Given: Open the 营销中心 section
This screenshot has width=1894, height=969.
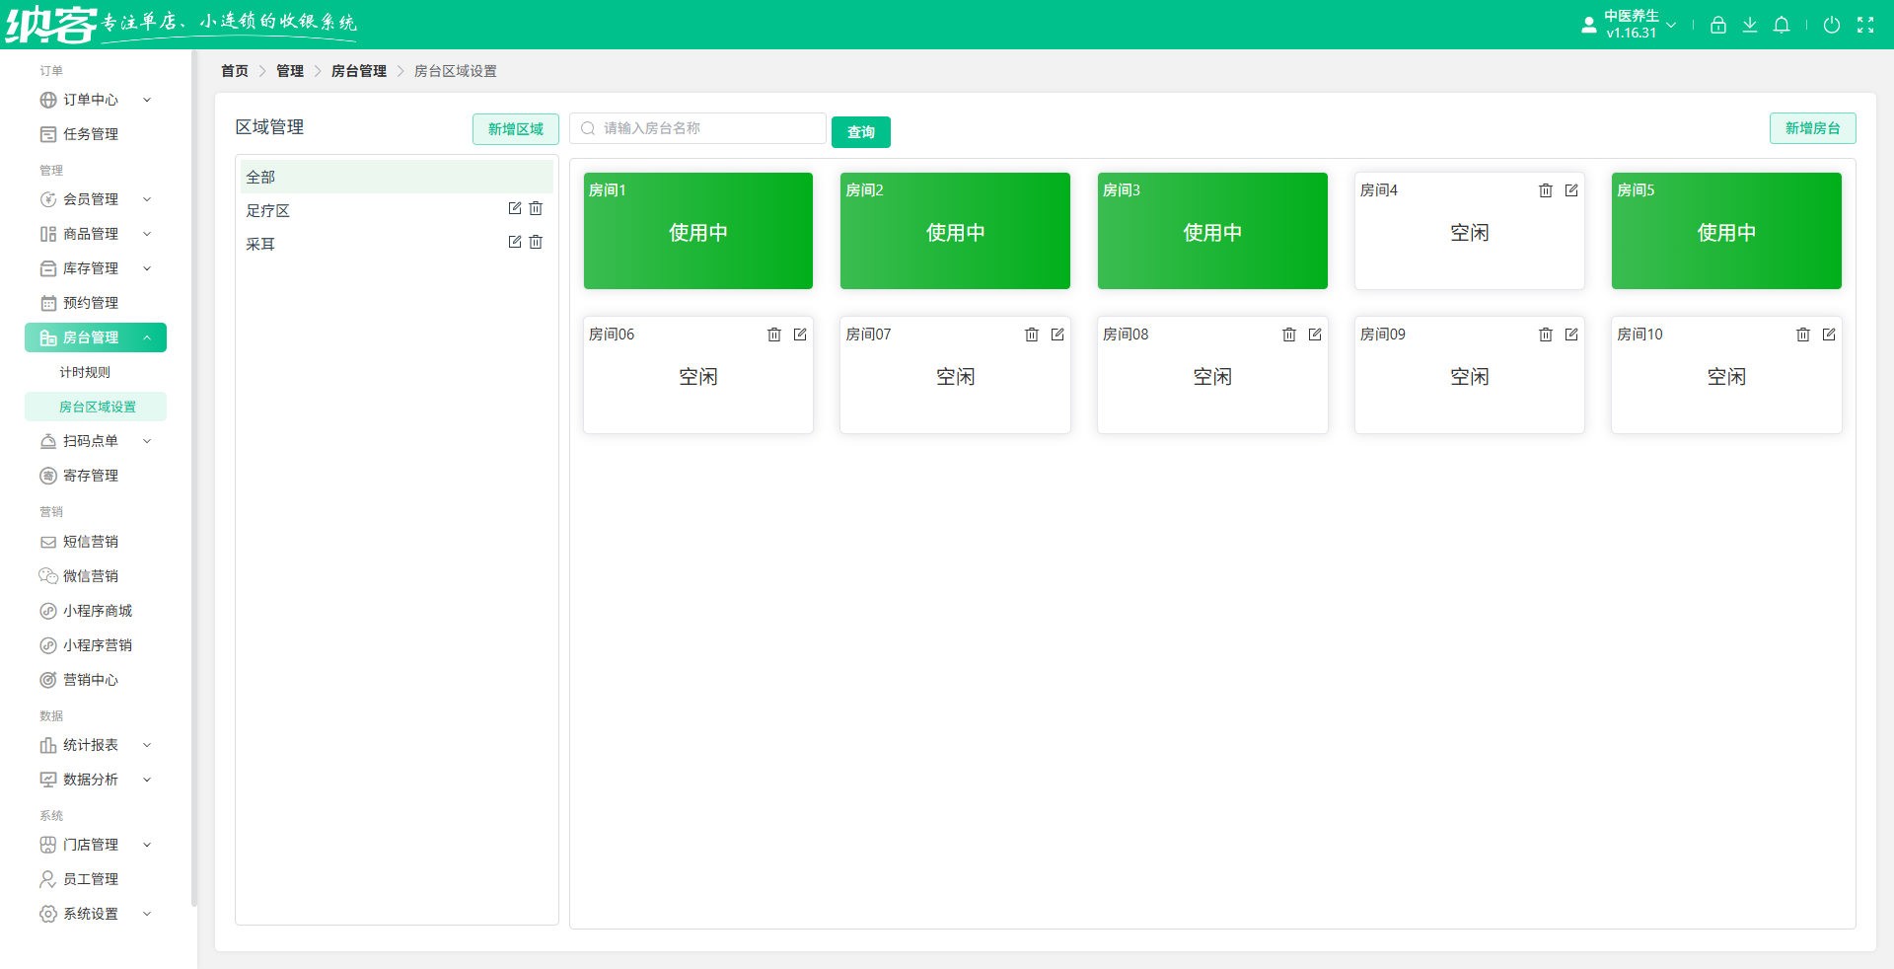Looking at the screenshot, I should [90, 679].
